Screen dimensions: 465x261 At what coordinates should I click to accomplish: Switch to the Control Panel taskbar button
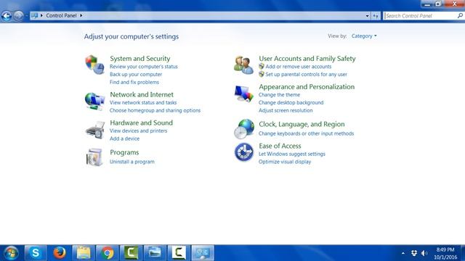pos(203,253)
